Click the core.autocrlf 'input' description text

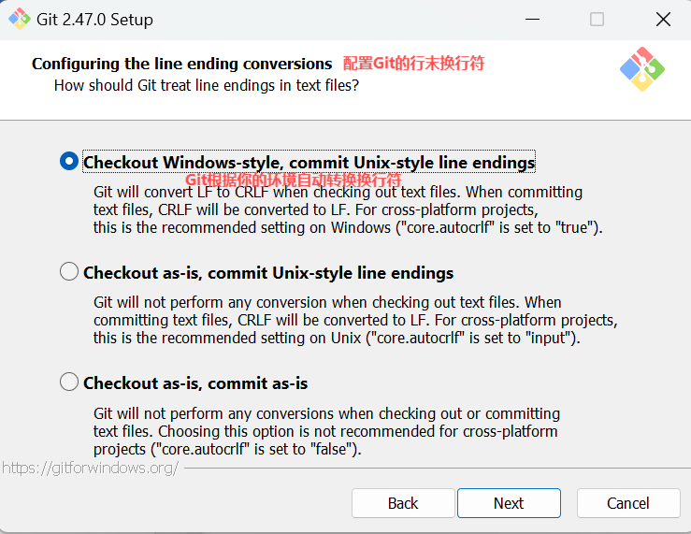coord(355,320)
